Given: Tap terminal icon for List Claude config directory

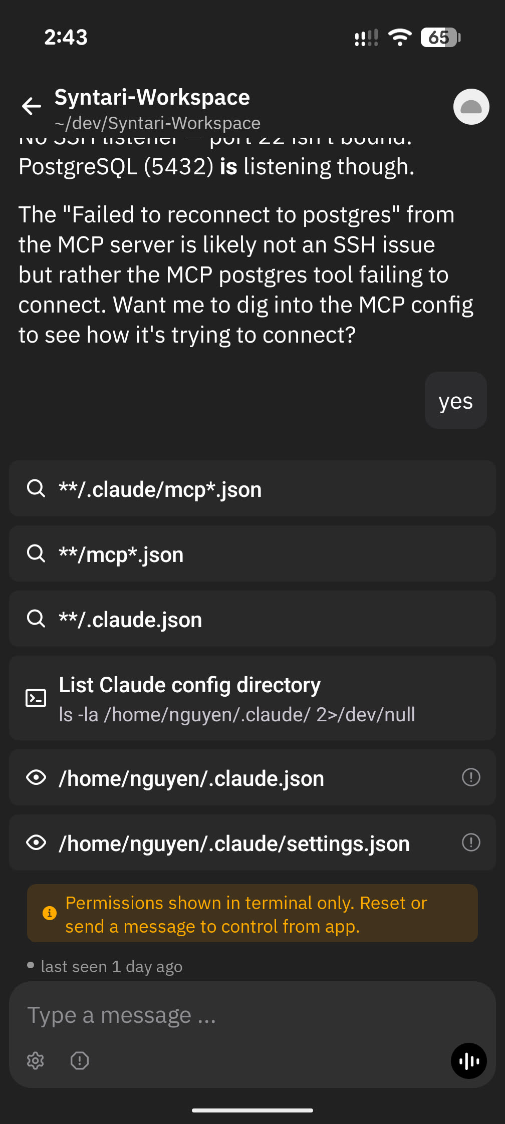Looking at the screenshot, I should 36,698.
